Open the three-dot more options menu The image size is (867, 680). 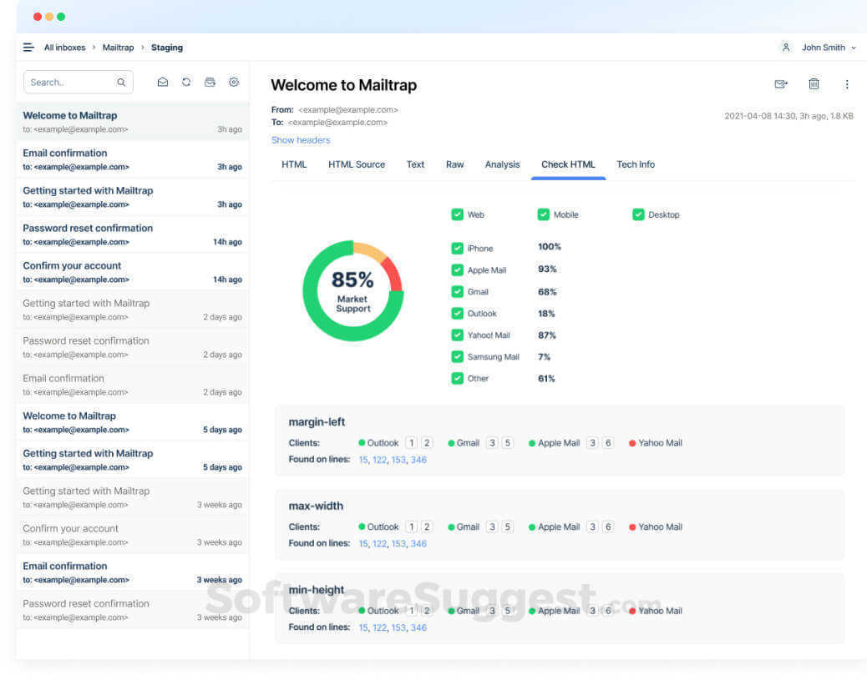[x=847, y=83]
